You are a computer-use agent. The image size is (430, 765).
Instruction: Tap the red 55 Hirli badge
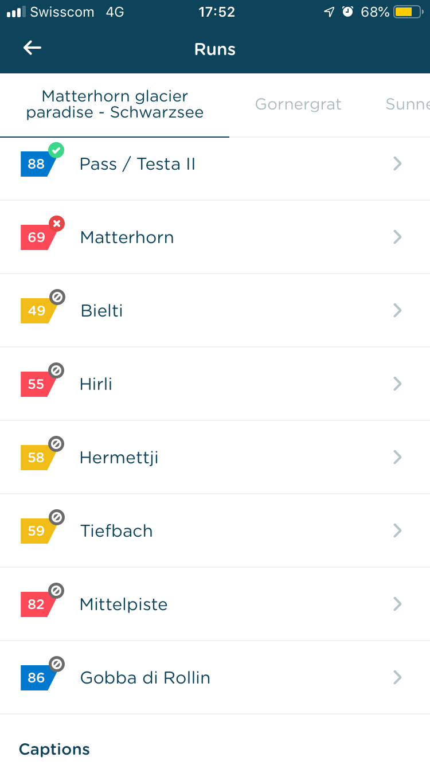pos(38,384)
